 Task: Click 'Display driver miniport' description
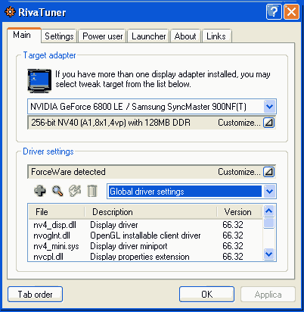[x=129, y=246]
